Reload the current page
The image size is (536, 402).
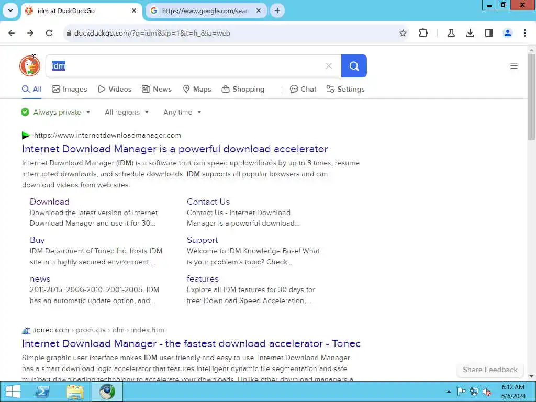[x=49, y=33]
